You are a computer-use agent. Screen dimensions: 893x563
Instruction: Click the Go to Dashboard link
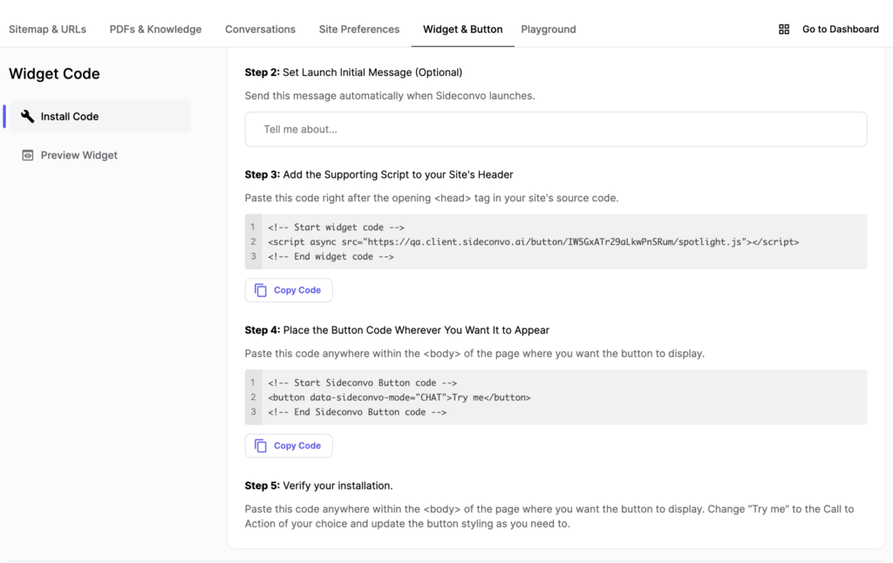point(840,30)
